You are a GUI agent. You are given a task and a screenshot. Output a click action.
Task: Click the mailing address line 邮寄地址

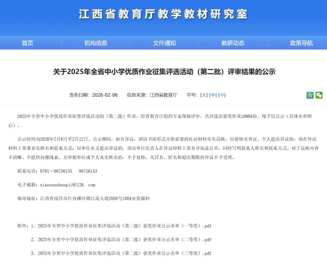coord(84,198)
